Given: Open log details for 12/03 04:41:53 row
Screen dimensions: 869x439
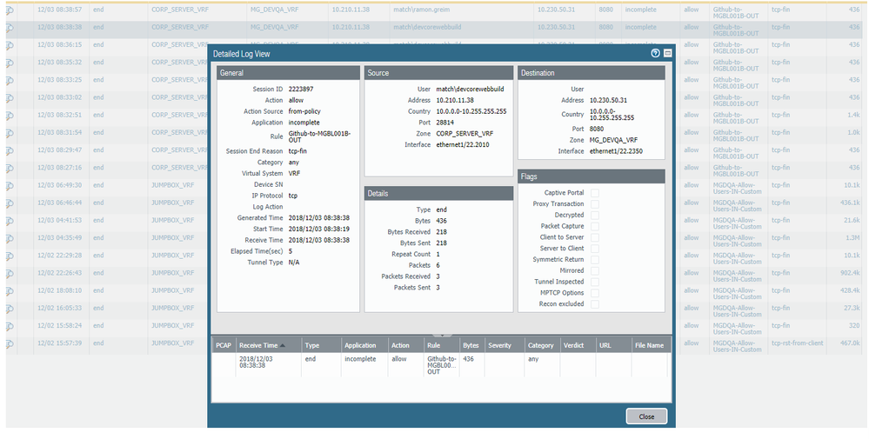Looking at the screenshot, I should point(10,222).
